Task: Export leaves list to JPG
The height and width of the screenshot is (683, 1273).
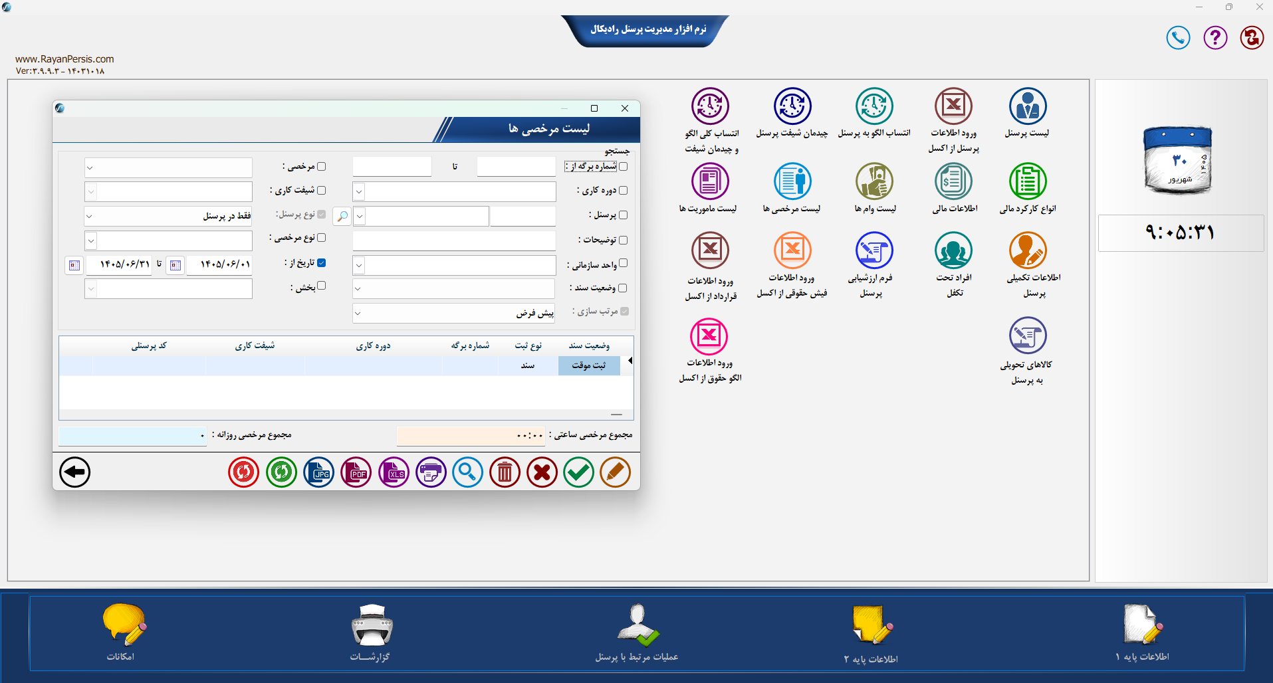Action: (319, 472)
